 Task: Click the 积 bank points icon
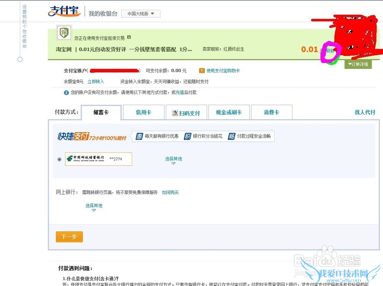(187, 136)
